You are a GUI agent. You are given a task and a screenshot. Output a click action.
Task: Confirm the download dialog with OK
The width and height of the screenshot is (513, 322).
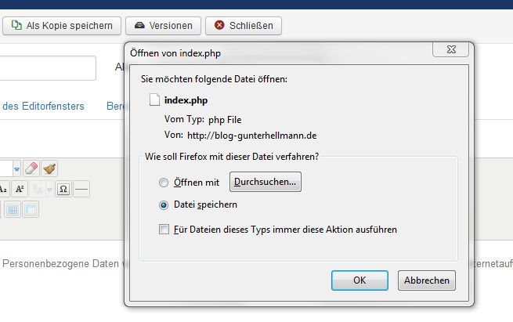pyautogui.click(x=359, y=280)
